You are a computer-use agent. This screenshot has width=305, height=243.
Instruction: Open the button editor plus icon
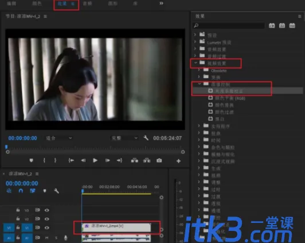coord(178,161)
